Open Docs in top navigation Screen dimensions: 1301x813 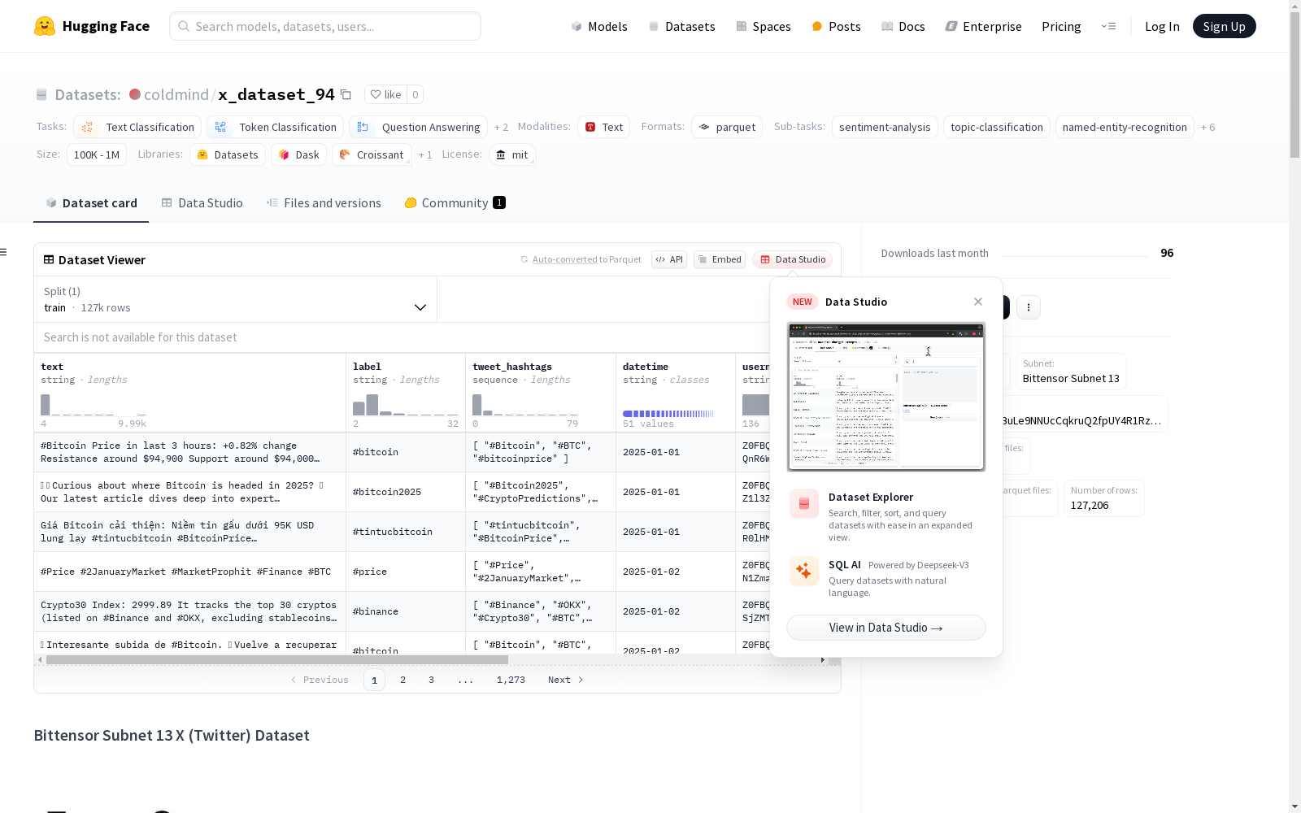(x=903, y=26)
